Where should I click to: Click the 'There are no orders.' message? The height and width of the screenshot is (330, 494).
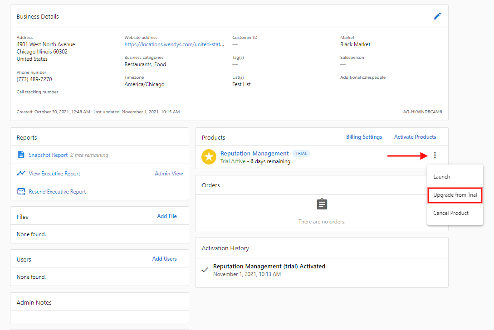322,222
